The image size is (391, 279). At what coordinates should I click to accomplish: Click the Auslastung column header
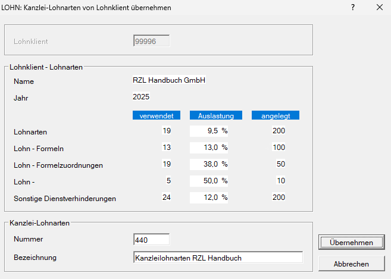[x=215, y=115]
